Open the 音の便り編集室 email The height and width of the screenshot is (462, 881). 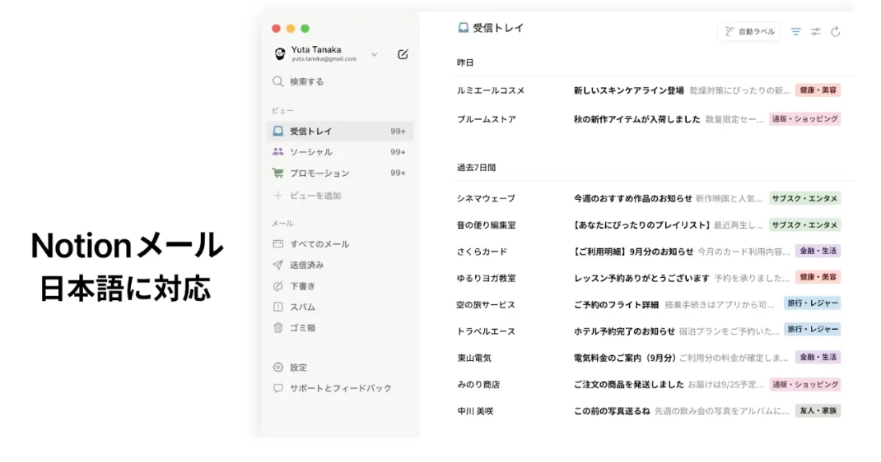point(649,224)
